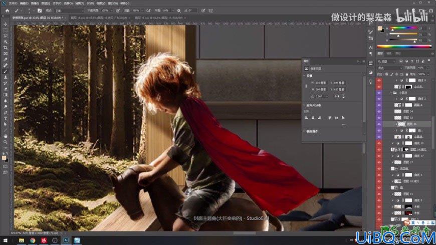Toggle visibility of 曲线 5 layer
436x245 pixels.
379,200
